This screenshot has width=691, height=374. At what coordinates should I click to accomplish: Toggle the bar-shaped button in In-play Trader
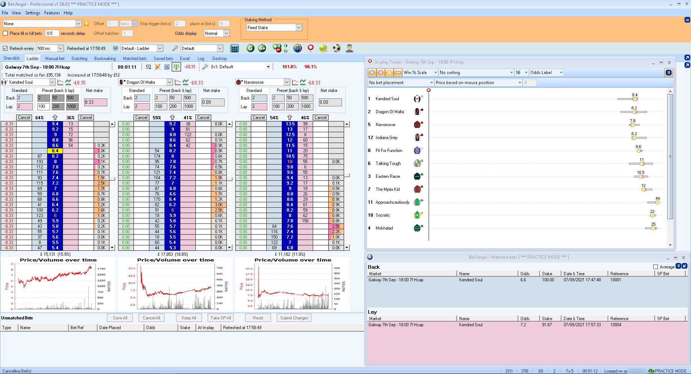398,73
